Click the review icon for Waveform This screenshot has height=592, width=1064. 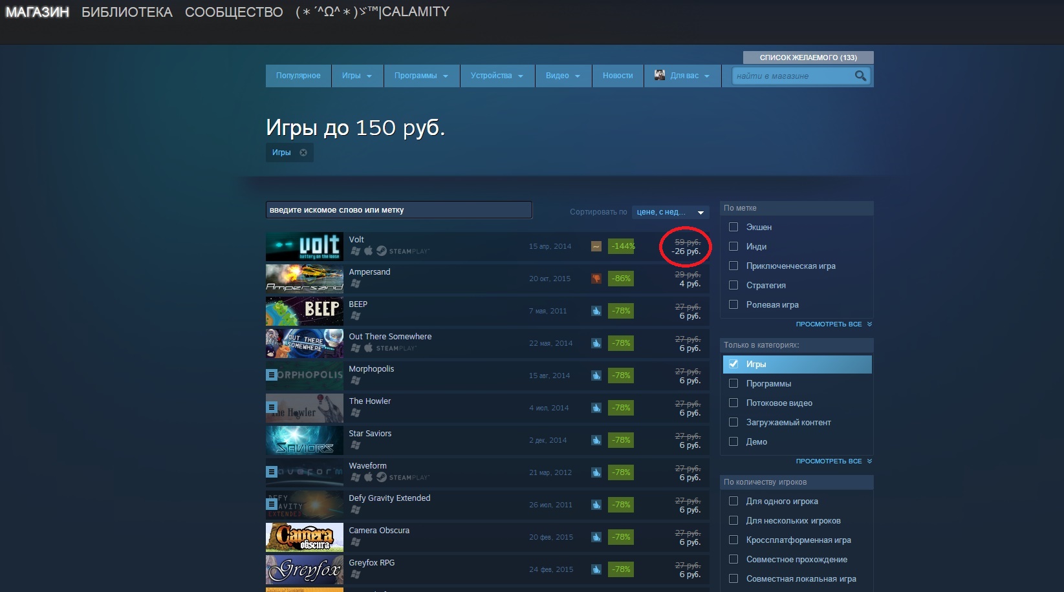coord(596,472)
